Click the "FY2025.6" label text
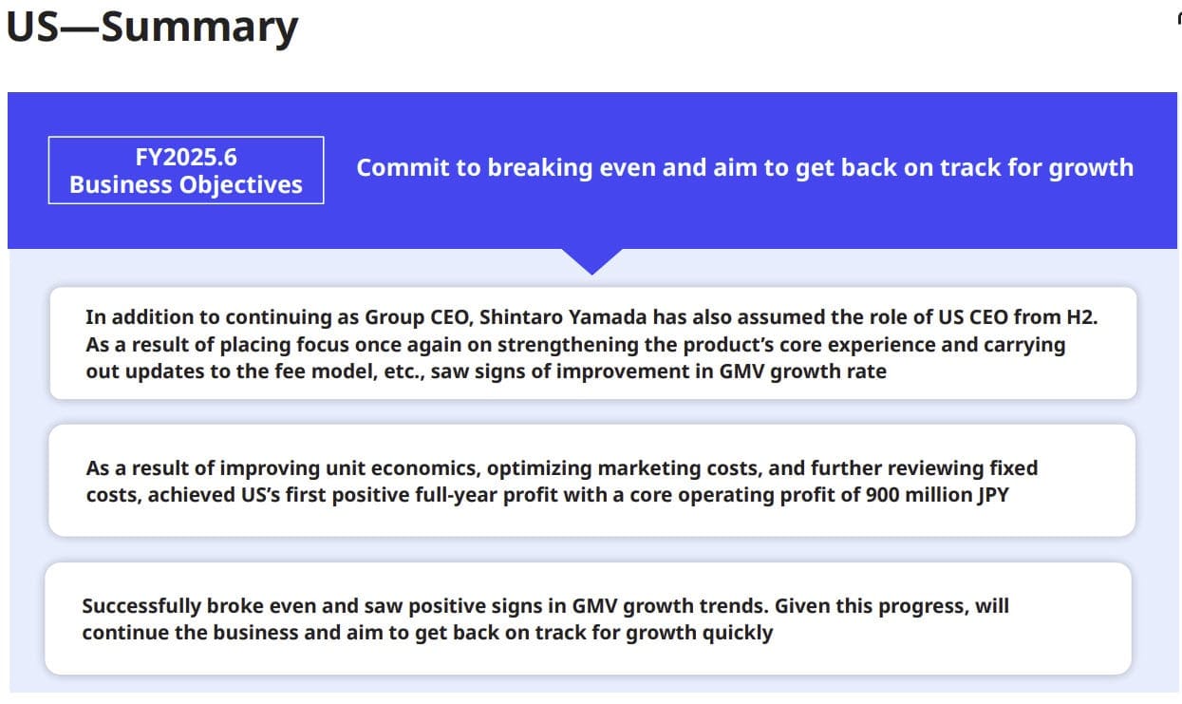Screen dimensions: 1182x704 pyautogui.click(x=186, y=157)
